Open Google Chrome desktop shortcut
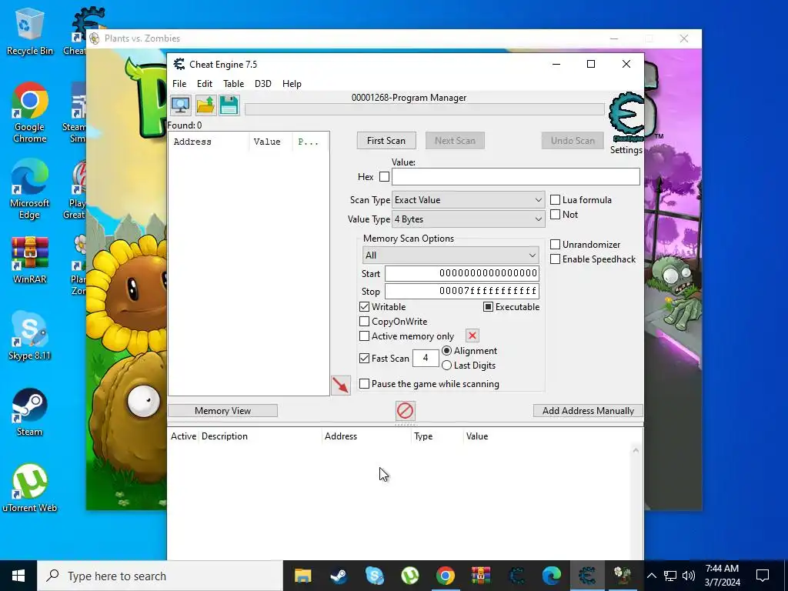Screen dimensions: 788x591 (30, 112)
